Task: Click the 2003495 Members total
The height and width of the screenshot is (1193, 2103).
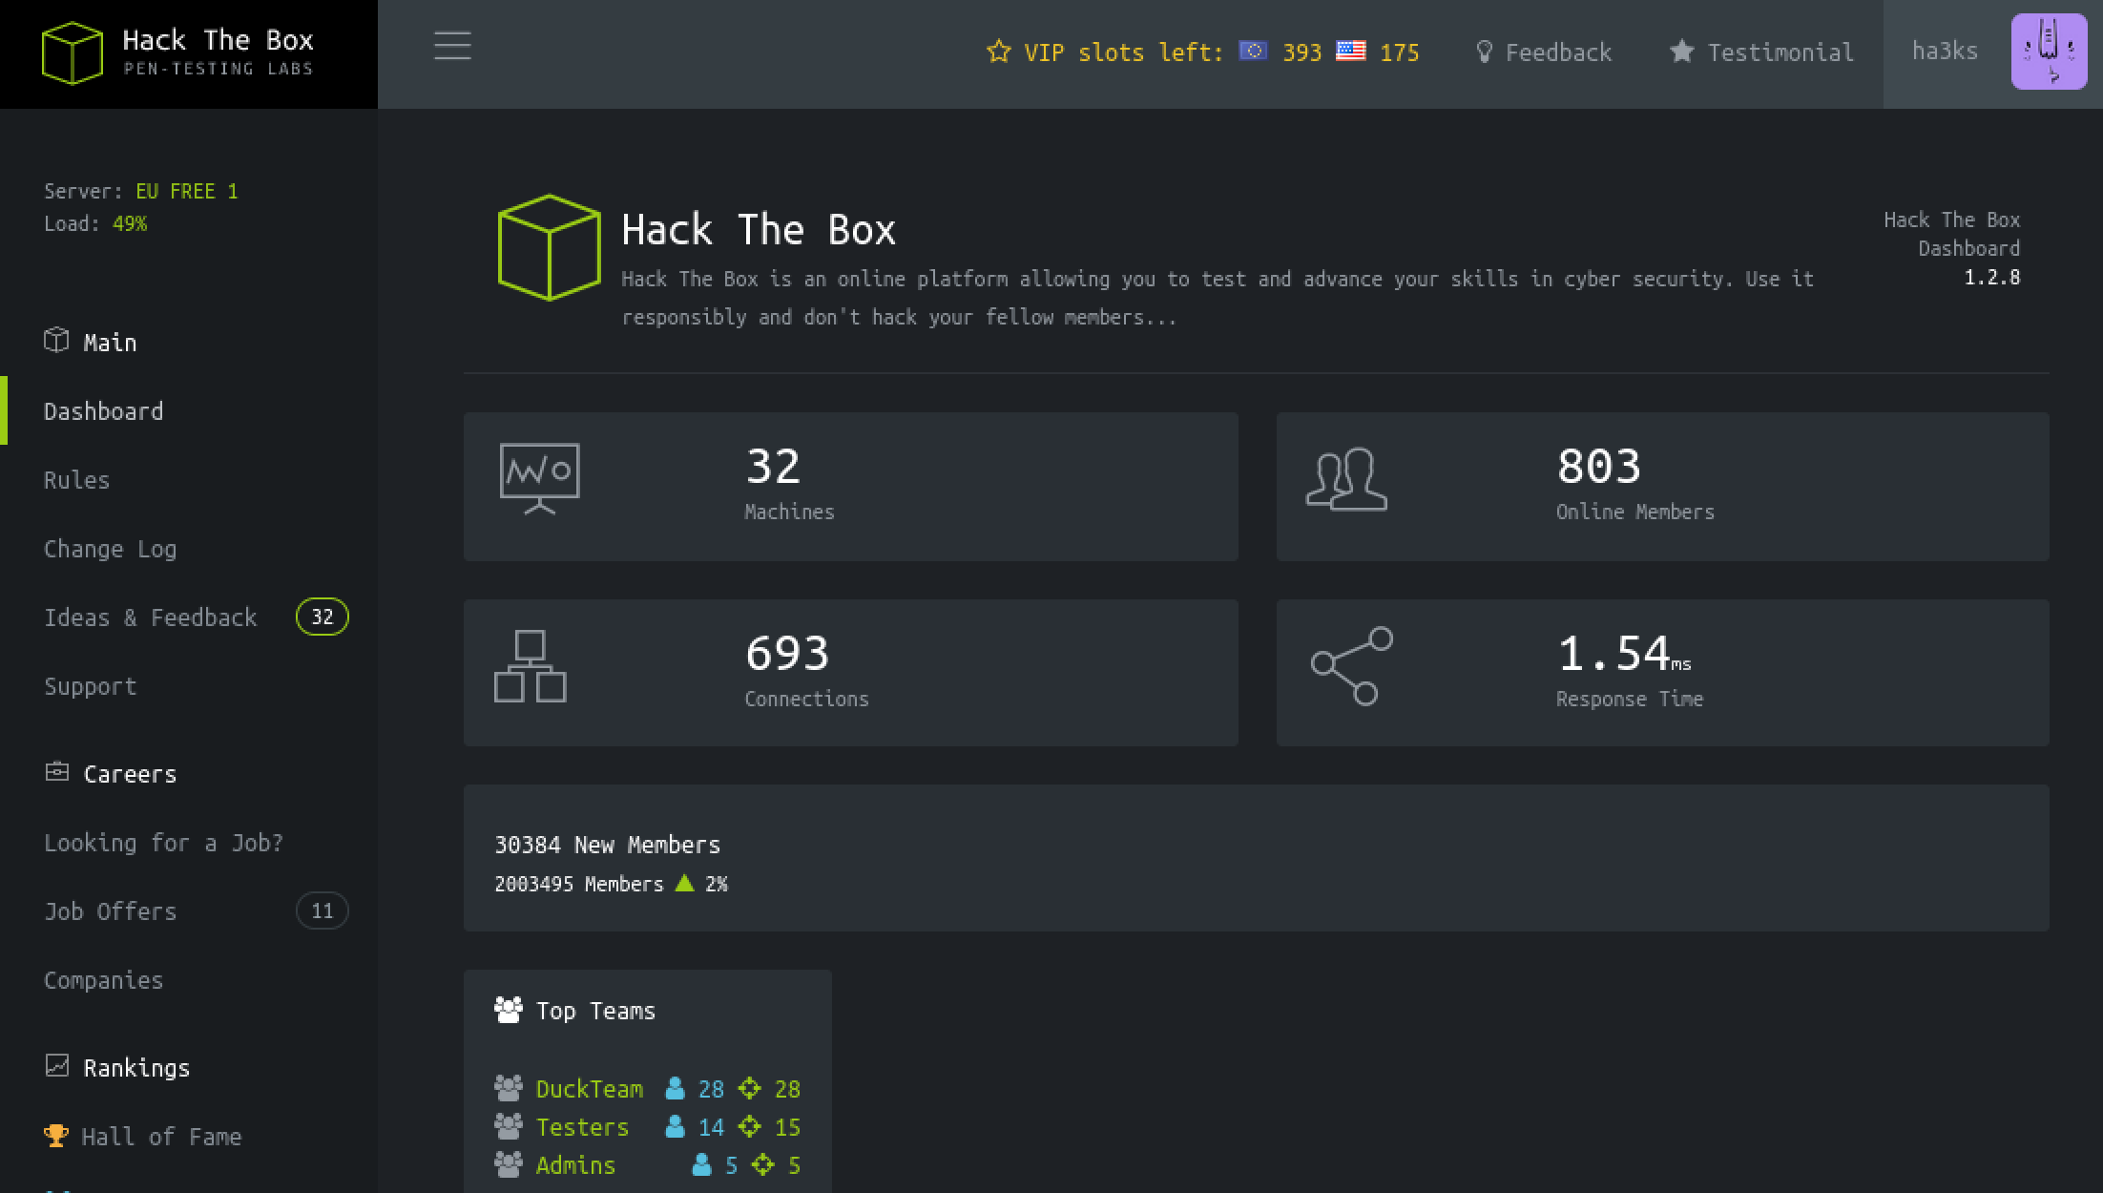Action: (579, 884)
